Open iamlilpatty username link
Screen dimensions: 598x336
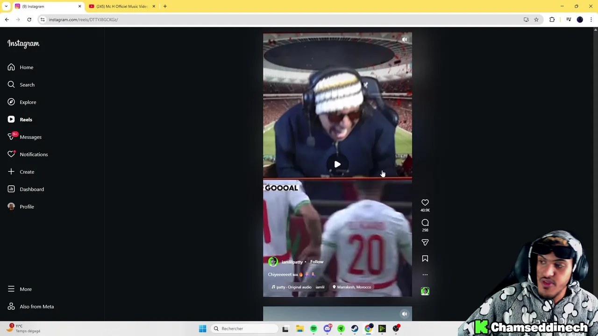tap(292, 262)
